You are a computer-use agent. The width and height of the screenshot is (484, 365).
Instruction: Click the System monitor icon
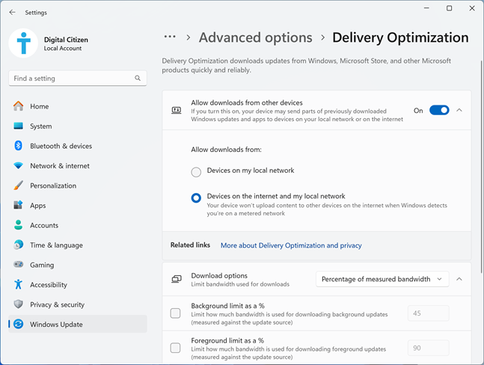(19, 126)
